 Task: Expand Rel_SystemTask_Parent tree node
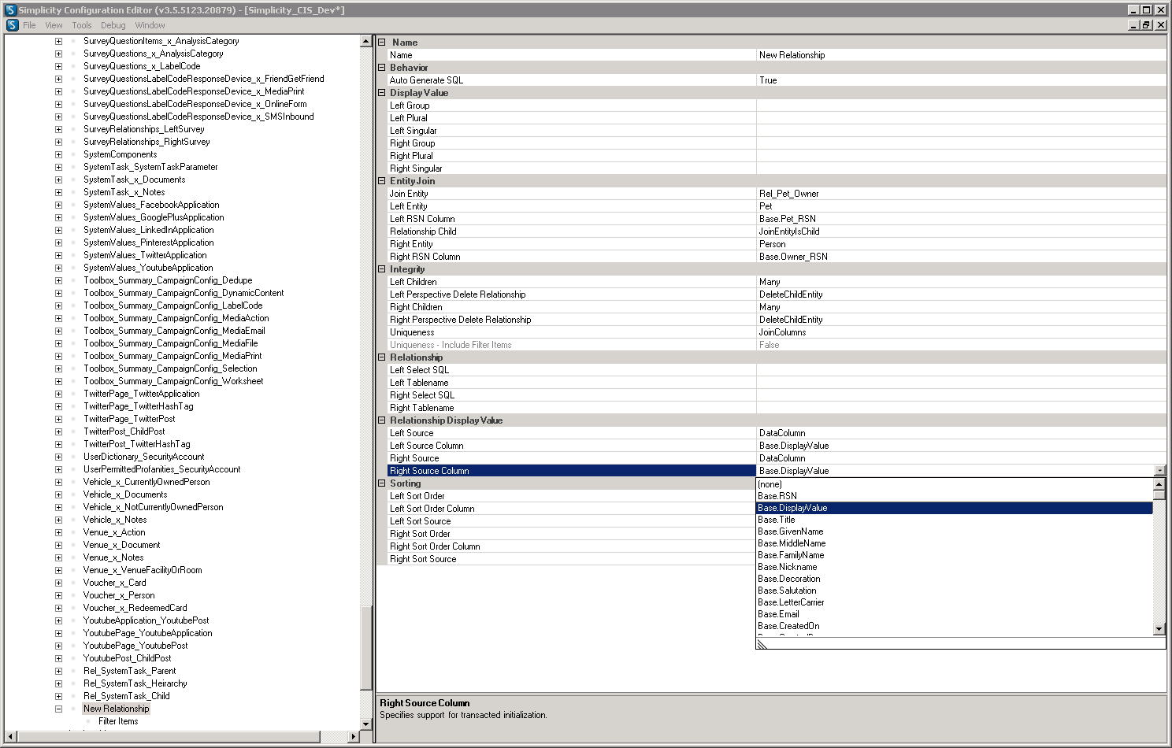click(x=58, y=671)
